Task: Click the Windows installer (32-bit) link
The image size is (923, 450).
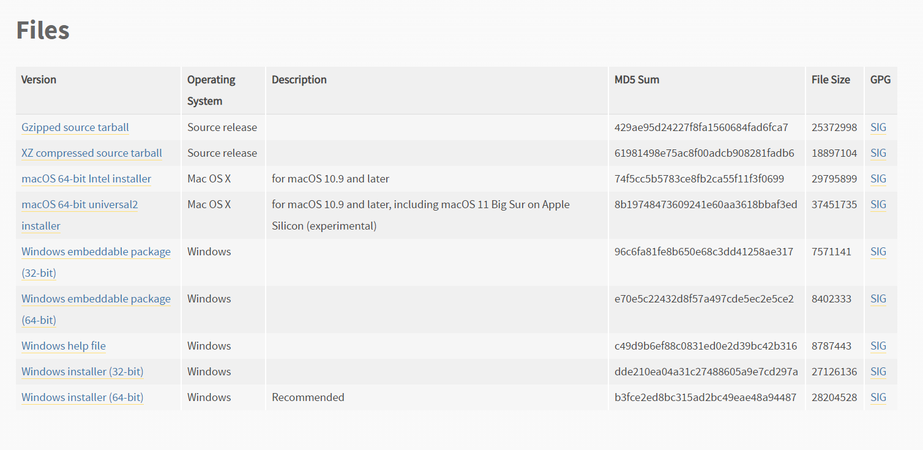Action: click(83, 372)
